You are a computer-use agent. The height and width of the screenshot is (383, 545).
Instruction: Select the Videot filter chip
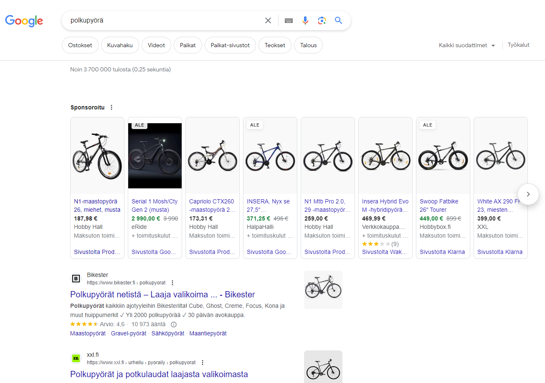click(x=156, y=45)
